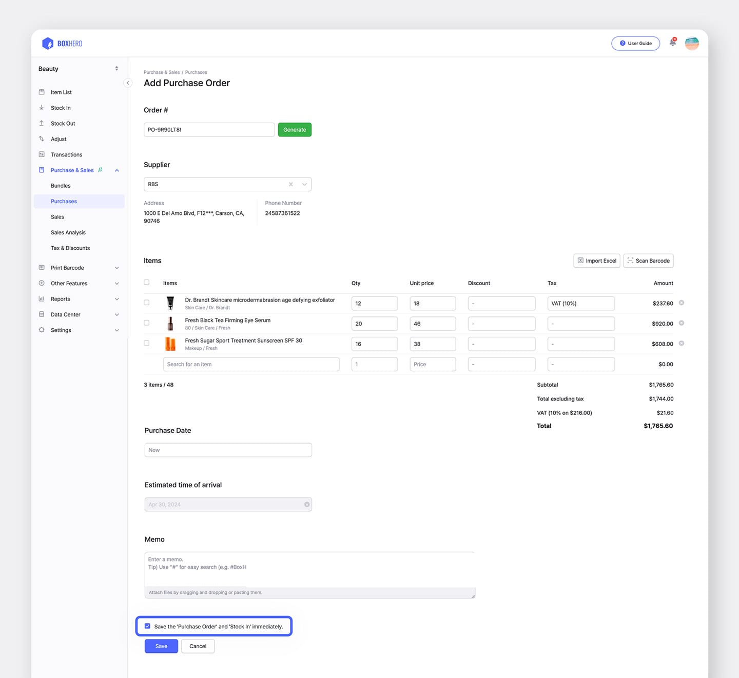The image size is (739, 678).
Task: Collapse the sidebar with the arrow icon
Action: coord(128,83)
